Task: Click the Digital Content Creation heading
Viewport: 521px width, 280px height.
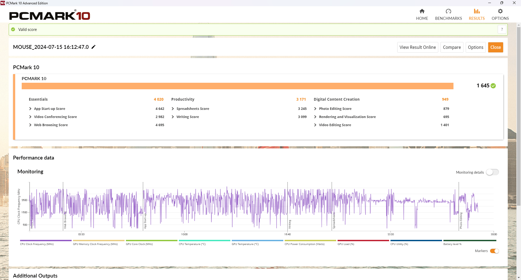Action: pyautogui.click(x=336, y=99)
